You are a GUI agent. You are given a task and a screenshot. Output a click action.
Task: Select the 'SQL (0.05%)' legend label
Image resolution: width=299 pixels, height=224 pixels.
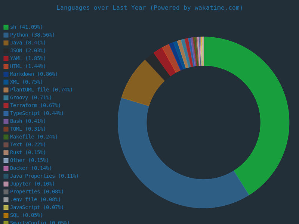coord(27,215)
